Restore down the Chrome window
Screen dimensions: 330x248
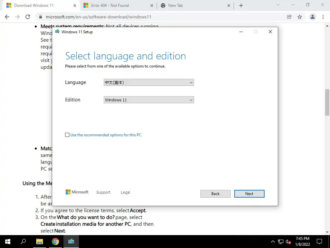click(308, 5)
